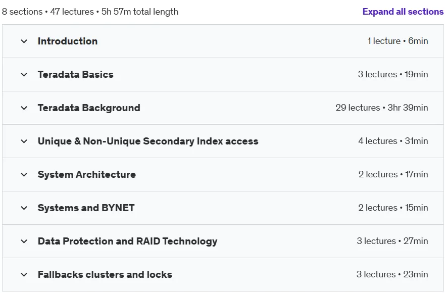
Task: Select the Introduction section title
Action: pyautogui.click(x=68, y=41)
